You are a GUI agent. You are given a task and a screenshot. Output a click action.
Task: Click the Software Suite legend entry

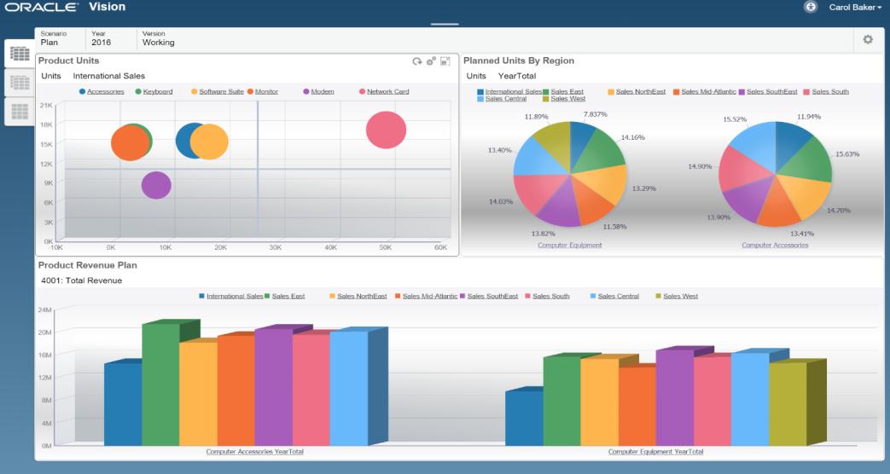click(221, 91)
